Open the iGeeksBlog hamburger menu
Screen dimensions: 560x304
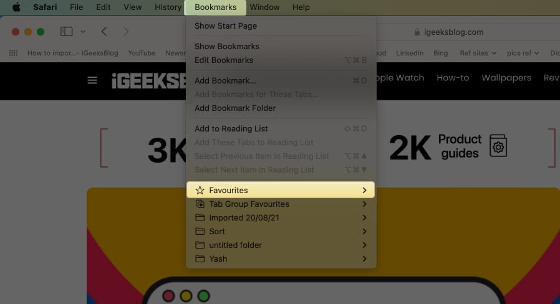point(92,80)
